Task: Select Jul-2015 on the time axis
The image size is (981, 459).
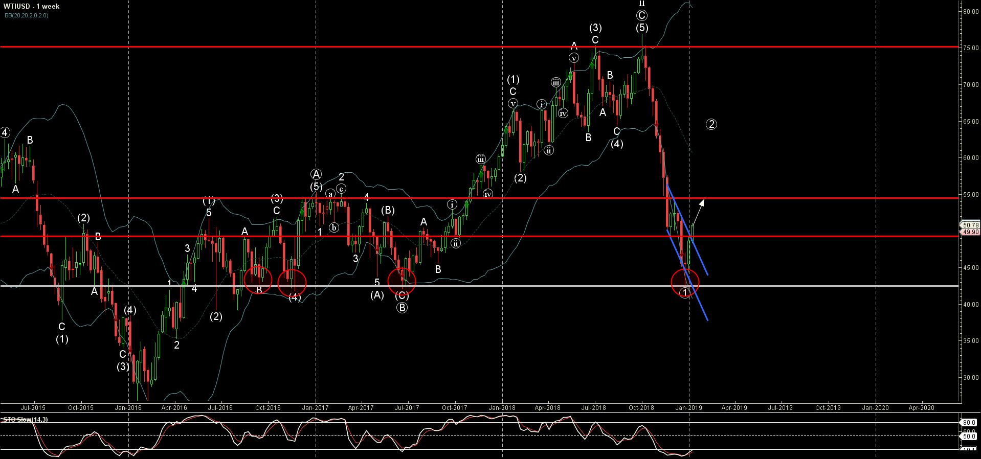Action: point(33,408)
